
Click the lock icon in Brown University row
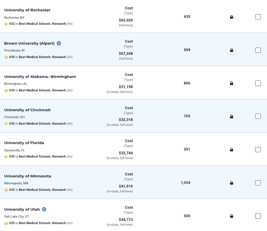click(232, 50)
